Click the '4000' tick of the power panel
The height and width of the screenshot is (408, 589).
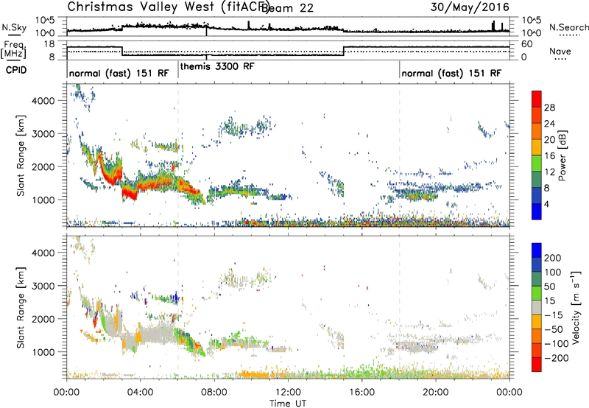tap(43, 100)
